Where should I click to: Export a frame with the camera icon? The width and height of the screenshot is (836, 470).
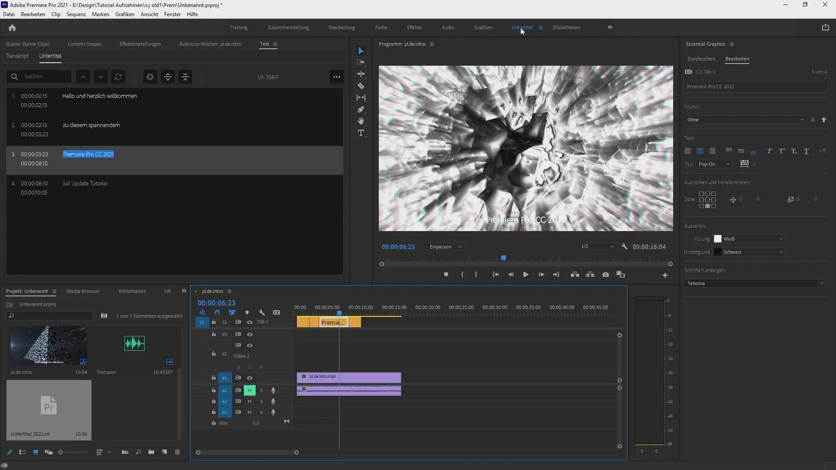click(606, 275)
